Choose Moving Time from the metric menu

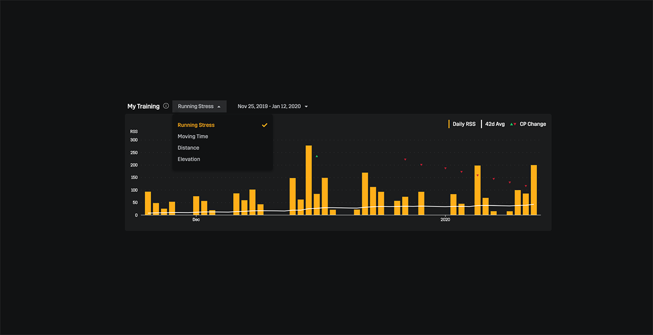tap(193, 137)
